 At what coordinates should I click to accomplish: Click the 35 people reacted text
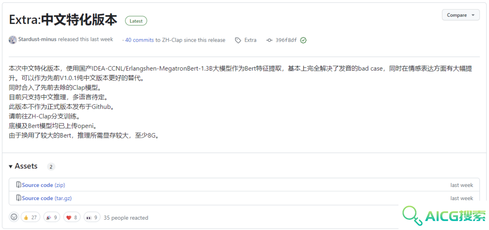126,217
